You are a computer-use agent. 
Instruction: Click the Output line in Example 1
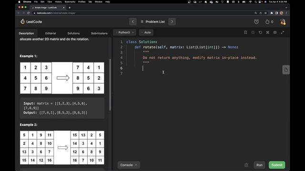55,113
